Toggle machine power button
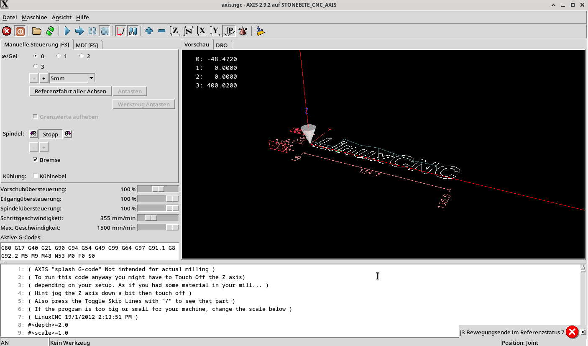Image resolution: width=588 pixels, height=346 pixels. 20,31
